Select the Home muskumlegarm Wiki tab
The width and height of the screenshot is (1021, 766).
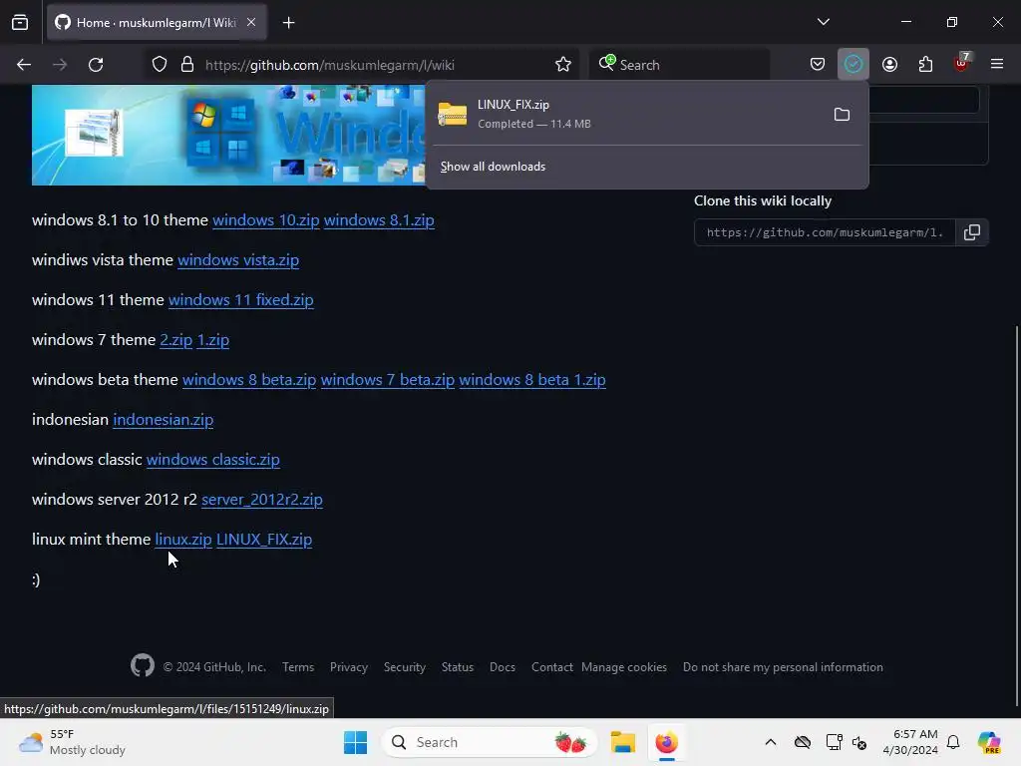tap(157, 23)
